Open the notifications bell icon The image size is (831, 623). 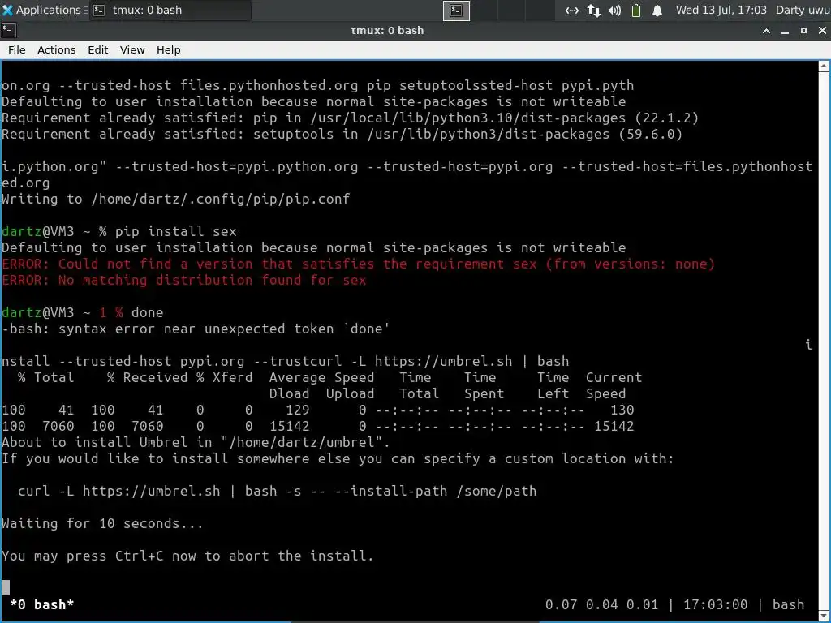[x=657, y=11]
